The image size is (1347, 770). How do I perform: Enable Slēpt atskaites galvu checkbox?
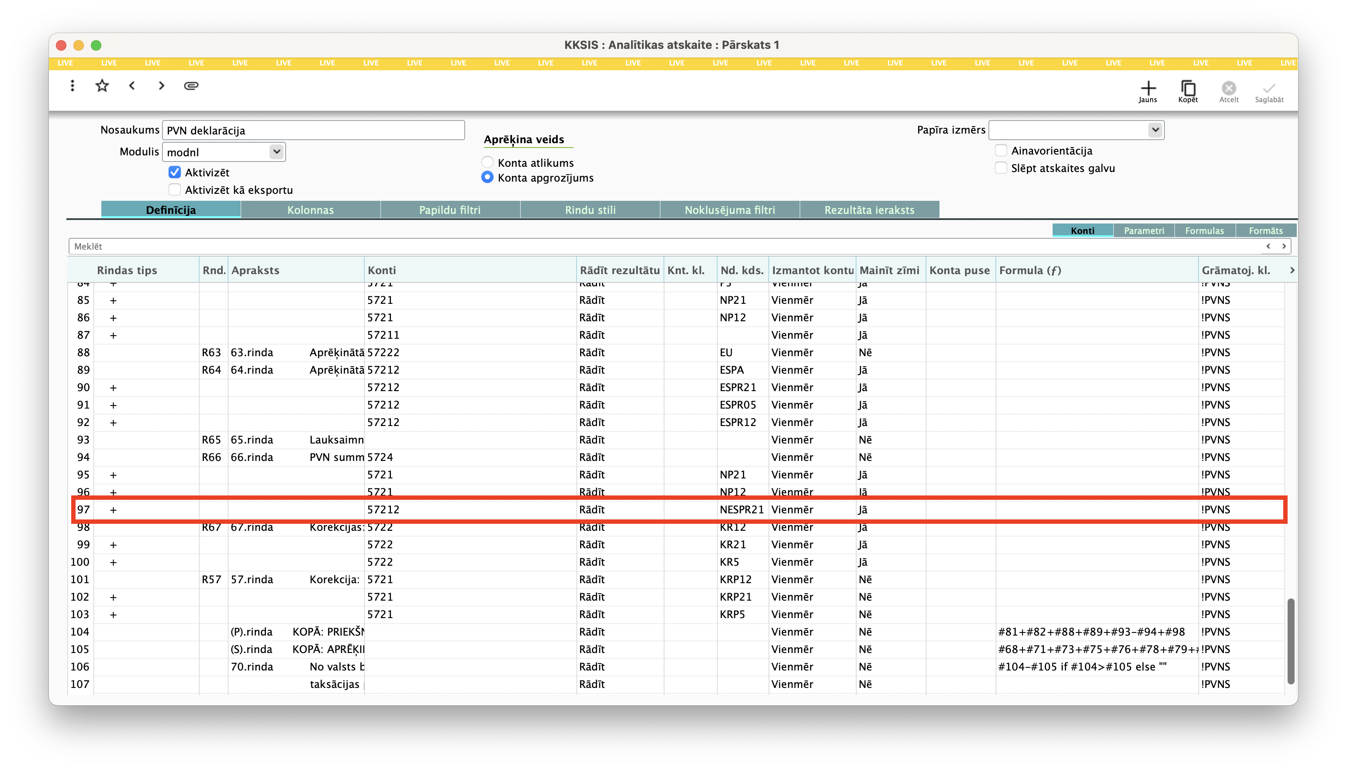(1001, 168)
